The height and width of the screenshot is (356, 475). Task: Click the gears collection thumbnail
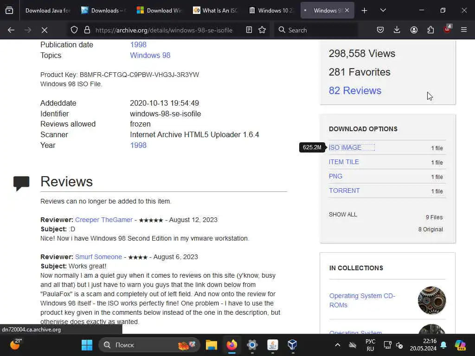point(432,300)
